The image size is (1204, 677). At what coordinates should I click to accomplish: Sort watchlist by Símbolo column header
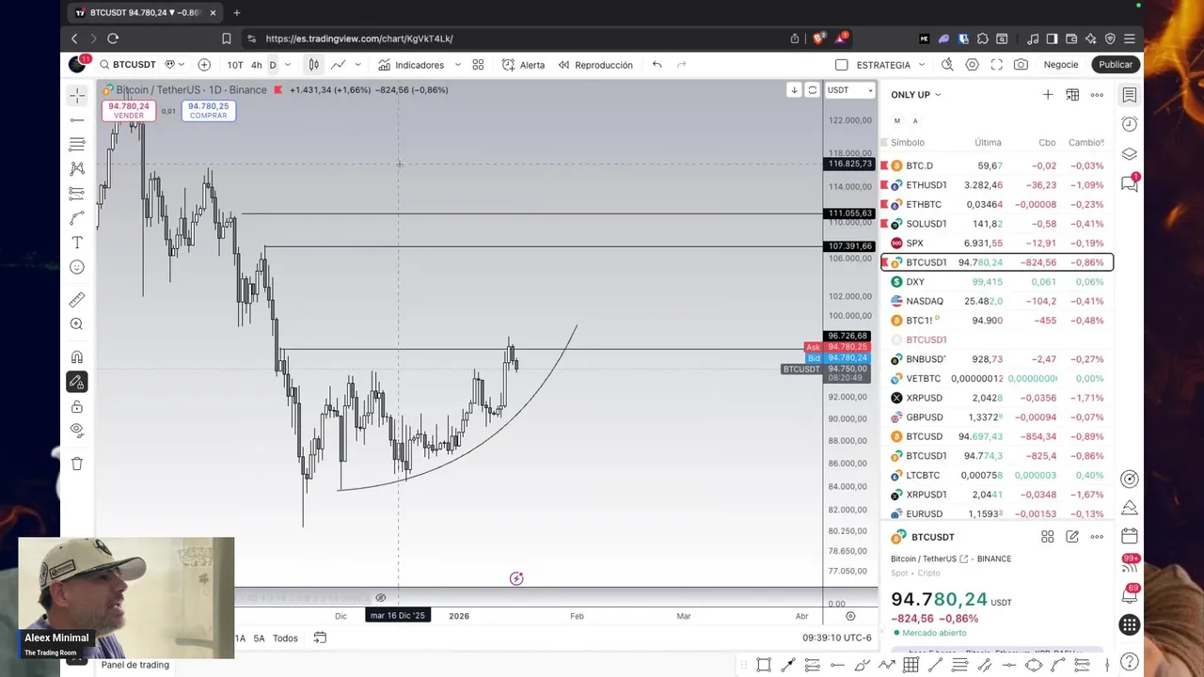[908, 143]
